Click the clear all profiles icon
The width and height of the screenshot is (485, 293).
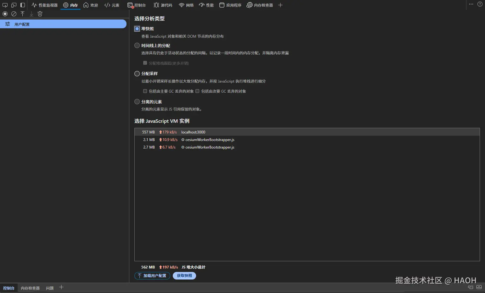tap(14, 14)
